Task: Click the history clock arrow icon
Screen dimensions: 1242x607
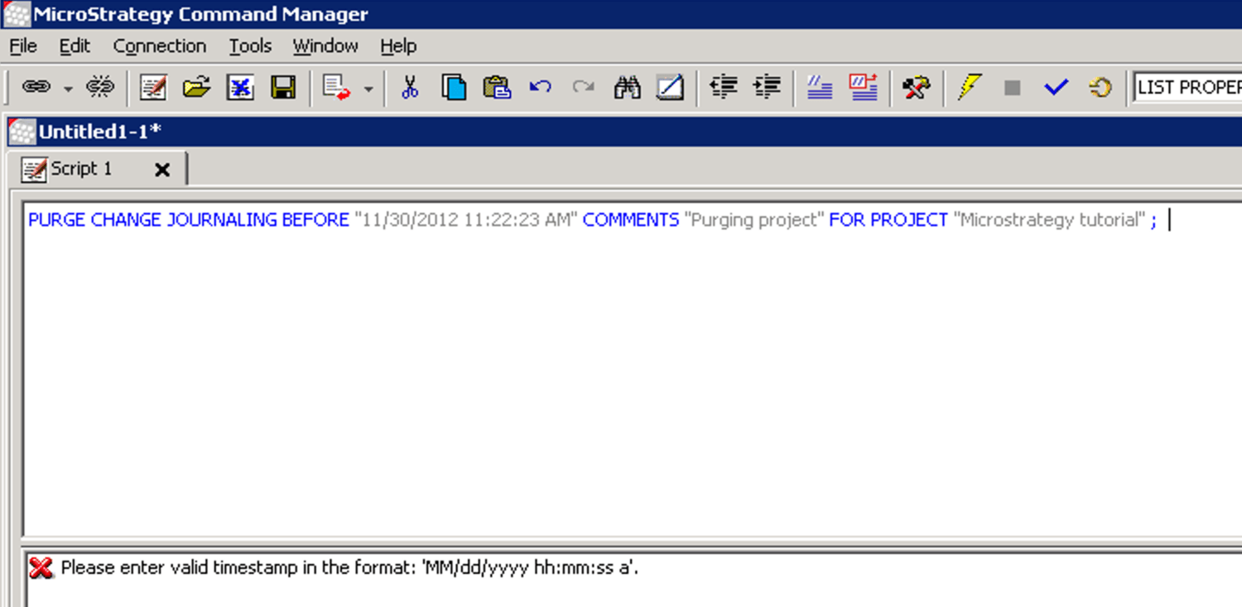Action: (1100, 87)
